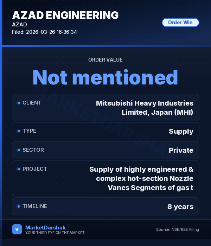The image size is (211, 246).
Task: Click the 'Your third eye on the market' tagline
Action: [x=55, y=233]
